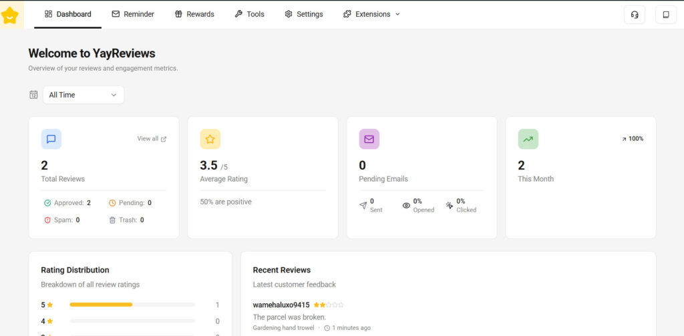Click the Trash: 0 count

pos(126,220)
